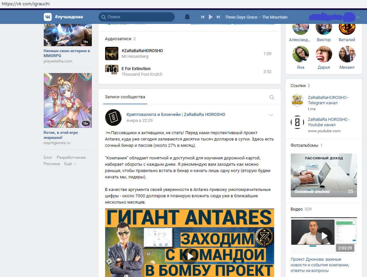Play E For Extinction audio cover

point(112,71)
